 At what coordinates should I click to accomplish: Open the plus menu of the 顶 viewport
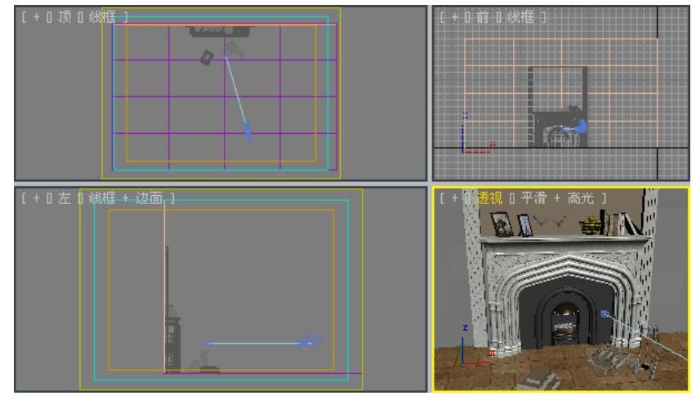(x=37, y=17)
